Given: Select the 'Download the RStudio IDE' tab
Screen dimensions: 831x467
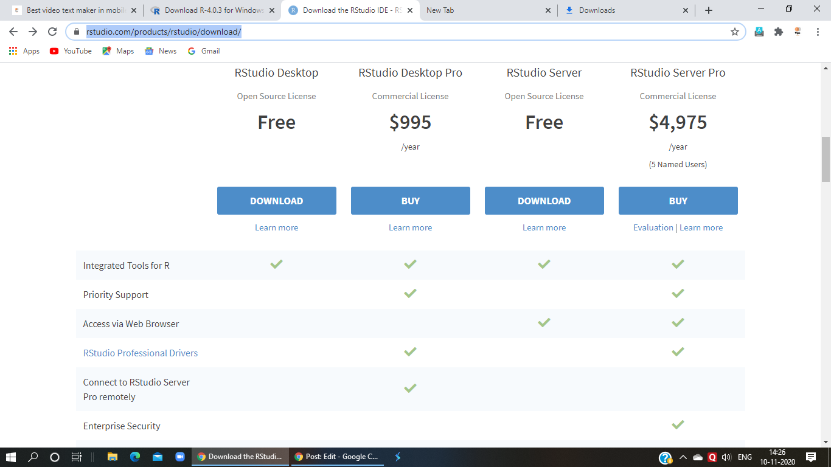Looking at the screenshot, I should coord(350,10).
